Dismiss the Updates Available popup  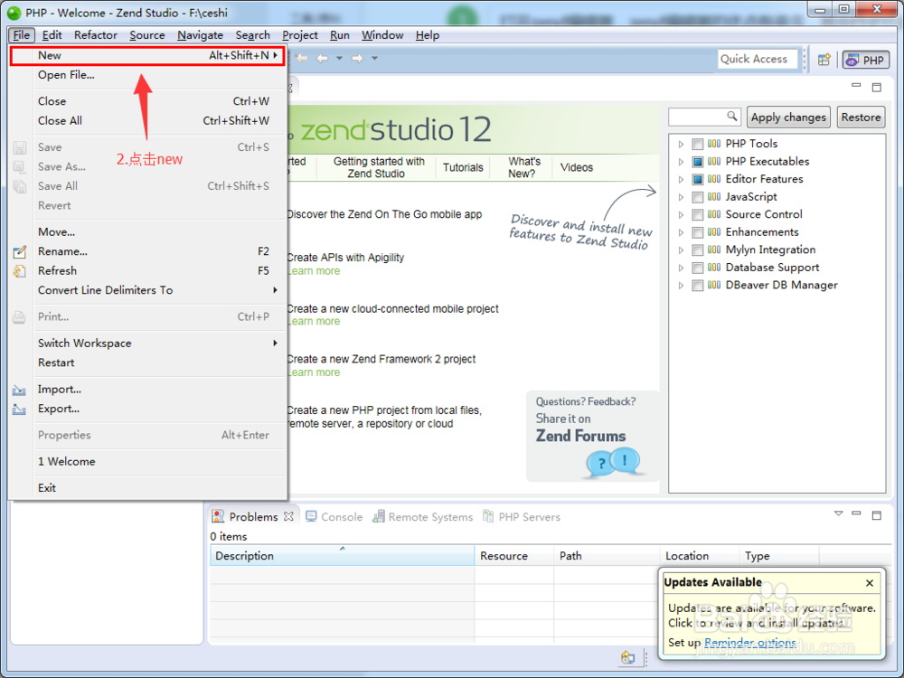(870, 583)
